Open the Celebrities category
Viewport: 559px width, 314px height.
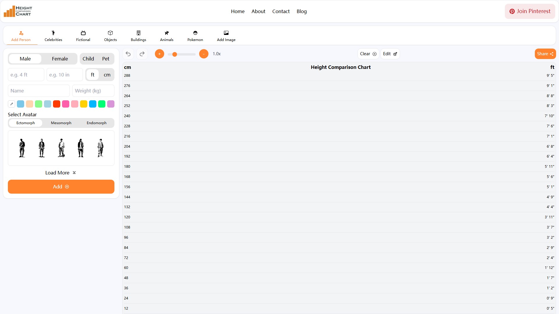click(x=53, y=36)
